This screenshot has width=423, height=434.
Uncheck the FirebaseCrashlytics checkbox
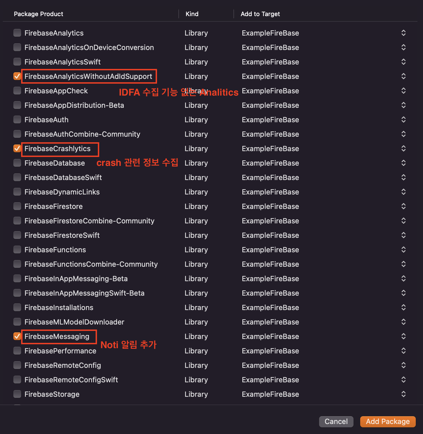tap(17, 148)
